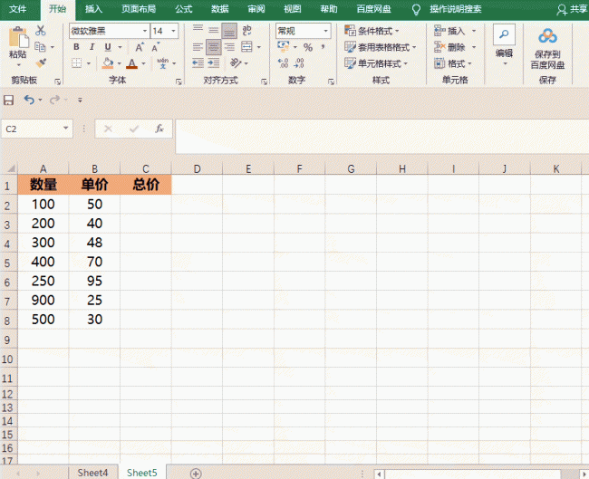Switch to the 页面布局 tab

139,9
